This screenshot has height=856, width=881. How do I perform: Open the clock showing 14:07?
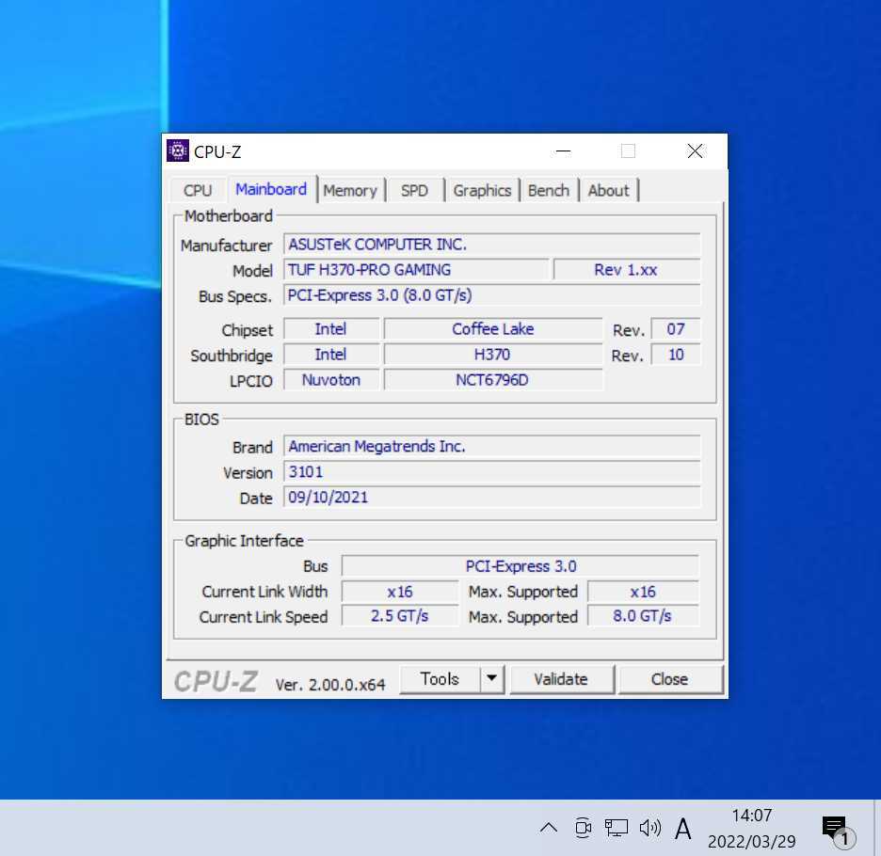[752, 829]
